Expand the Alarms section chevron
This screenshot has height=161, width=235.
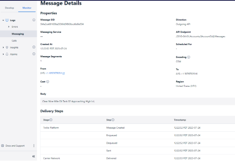pos(3,54)
